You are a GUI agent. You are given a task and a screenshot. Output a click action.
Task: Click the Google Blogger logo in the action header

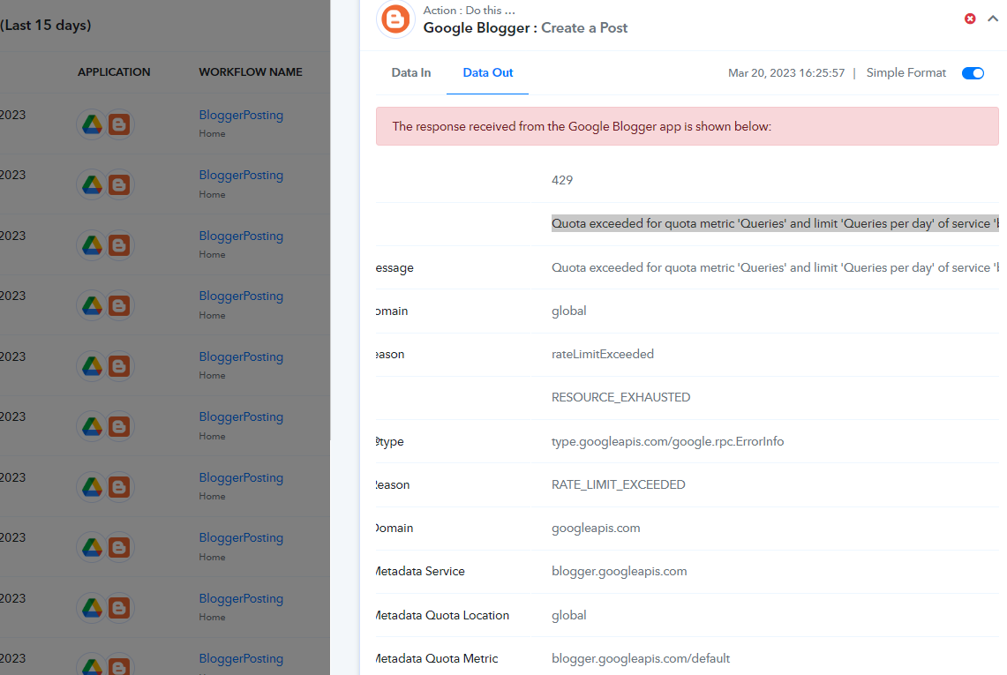coord(395,19)
